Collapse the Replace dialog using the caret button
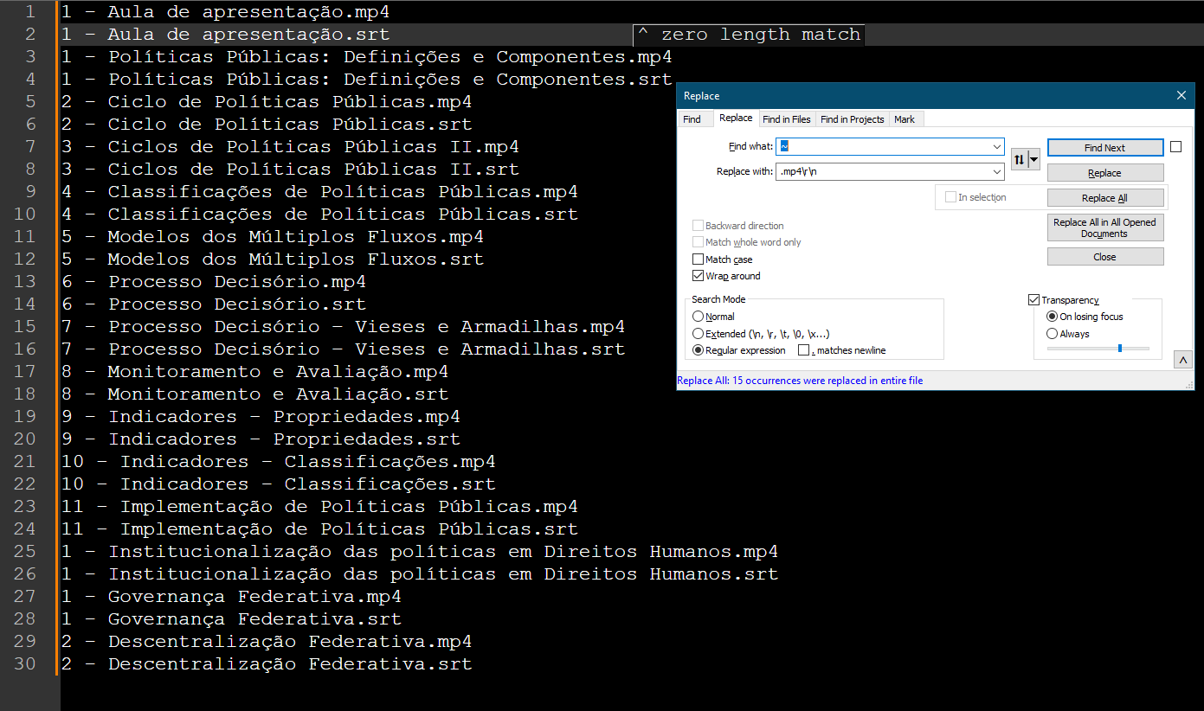Screen dimensions: 1204x711 pyautogui.click(x=1183, y=360)
